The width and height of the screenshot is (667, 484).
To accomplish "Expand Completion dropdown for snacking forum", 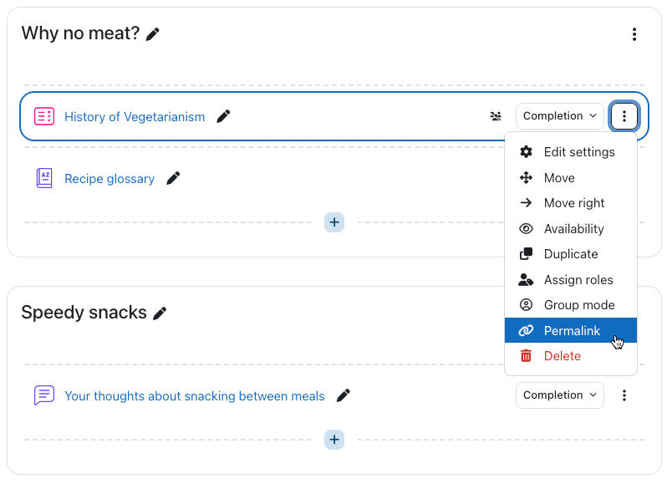I will click(x=559, y=395).
